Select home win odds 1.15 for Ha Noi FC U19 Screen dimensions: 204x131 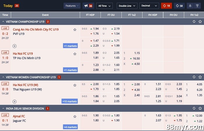pyautogui.click(x=137, y=53)
